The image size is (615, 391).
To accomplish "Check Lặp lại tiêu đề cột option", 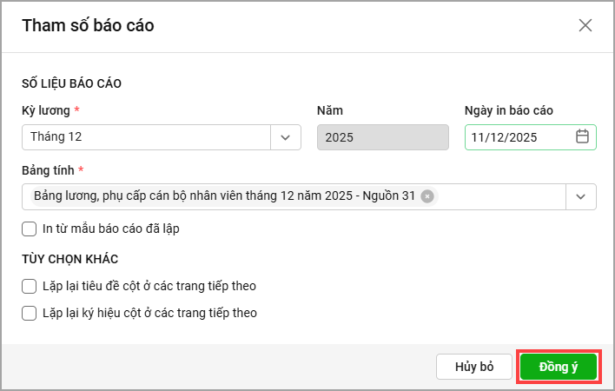I will (30, 286).
